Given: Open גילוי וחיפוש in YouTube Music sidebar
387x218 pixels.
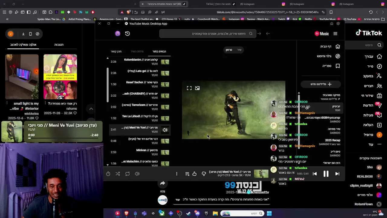Looking at the screenshot, I should 328,56.
